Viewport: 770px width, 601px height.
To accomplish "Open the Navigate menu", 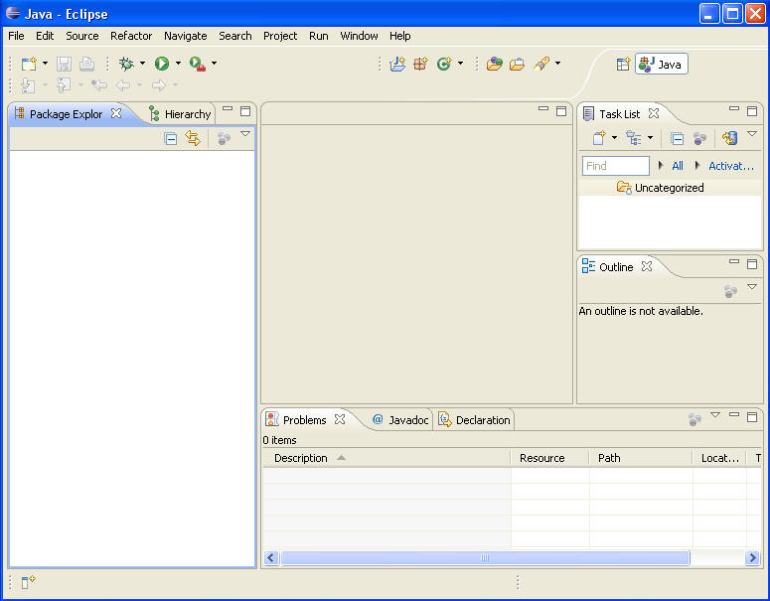I will (185, 36).
